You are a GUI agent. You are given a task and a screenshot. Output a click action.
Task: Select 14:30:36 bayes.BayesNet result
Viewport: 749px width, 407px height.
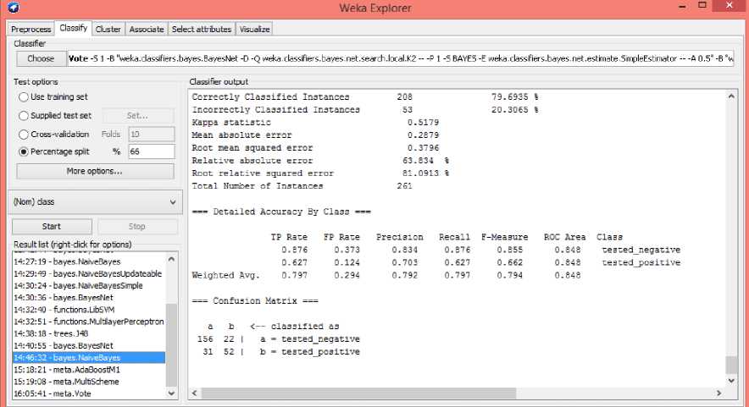[x=89, y=297]
